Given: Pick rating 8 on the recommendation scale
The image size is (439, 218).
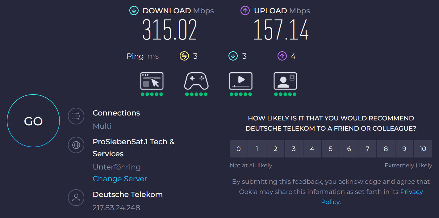Looking at the screenshot, I should pos(386,149).
